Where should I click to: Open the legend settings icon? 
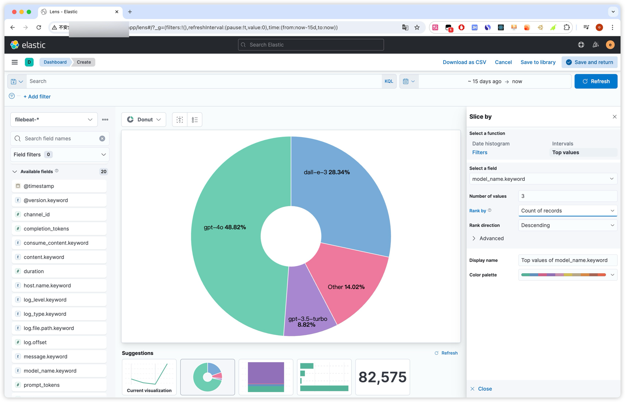coord(194,120)
